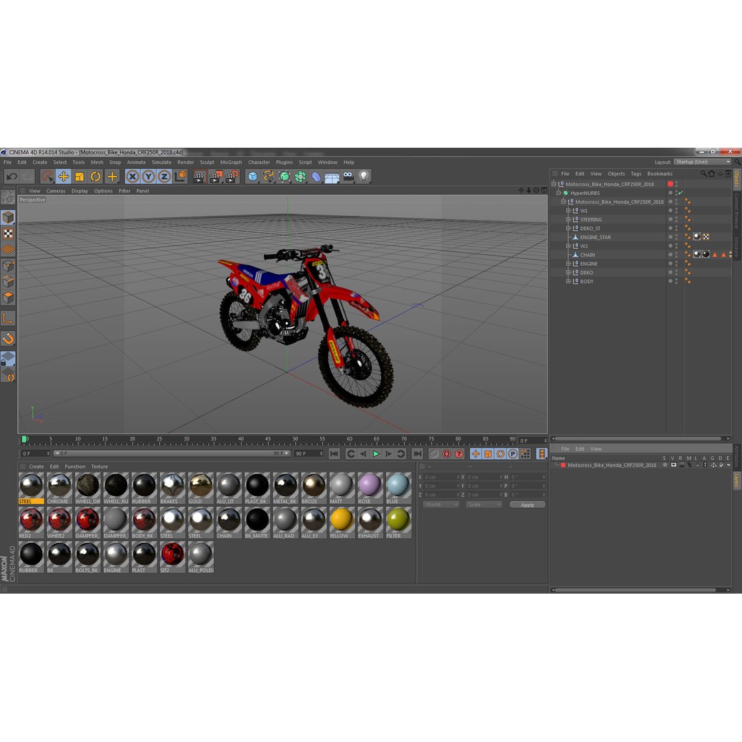Toggle Z axis lock
The width and height of the screenshot is (742, 742).
(x=164, y=177)
